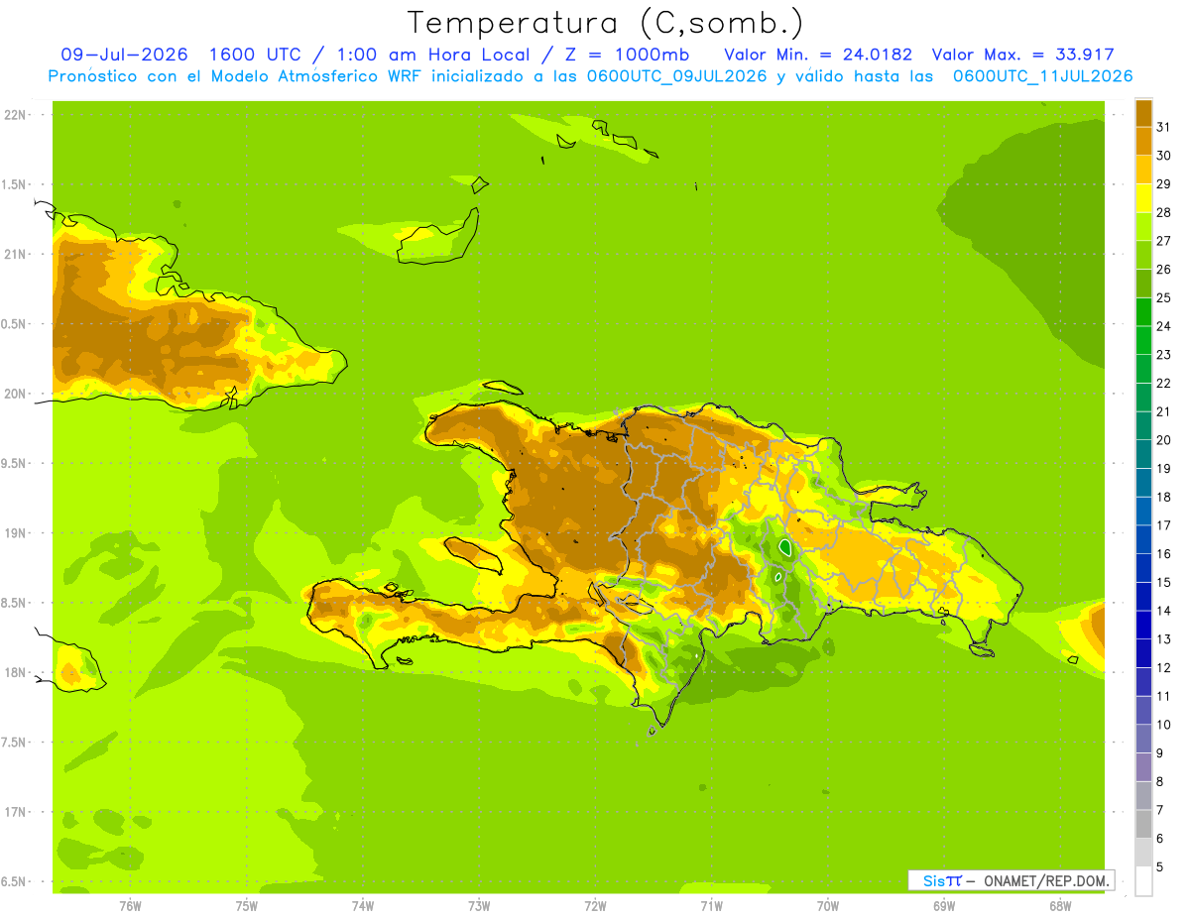Click the legend band between 12 and 13
Image resolution: width=1190 pixels, height=919 pixels.
tap(1143, 653)
